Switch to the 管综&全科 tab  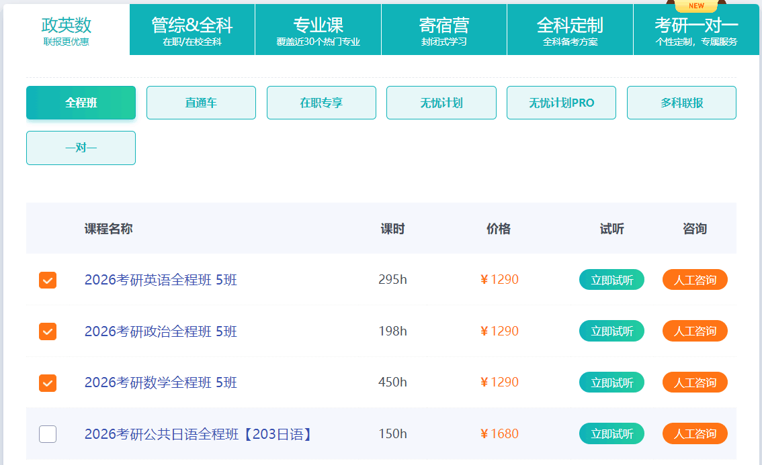click(192, 31)
